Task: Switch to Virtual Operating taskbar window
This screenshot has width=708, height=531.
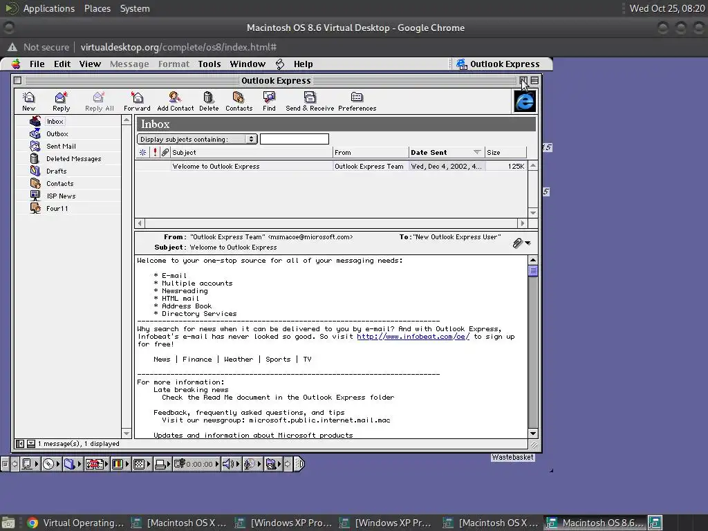Action: 76,523
